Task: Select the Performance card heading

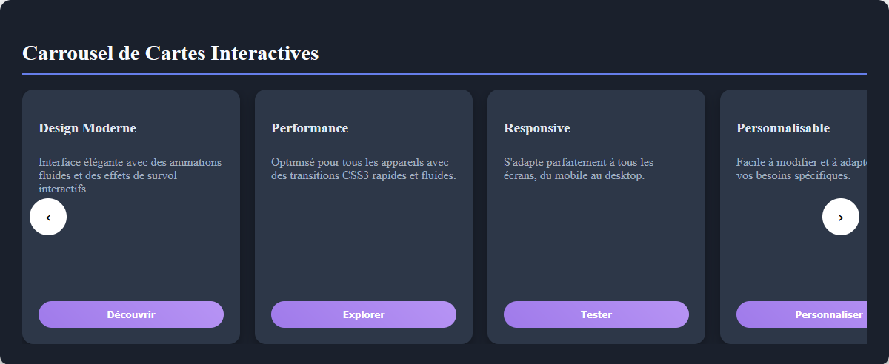Action: coord(310,128)
